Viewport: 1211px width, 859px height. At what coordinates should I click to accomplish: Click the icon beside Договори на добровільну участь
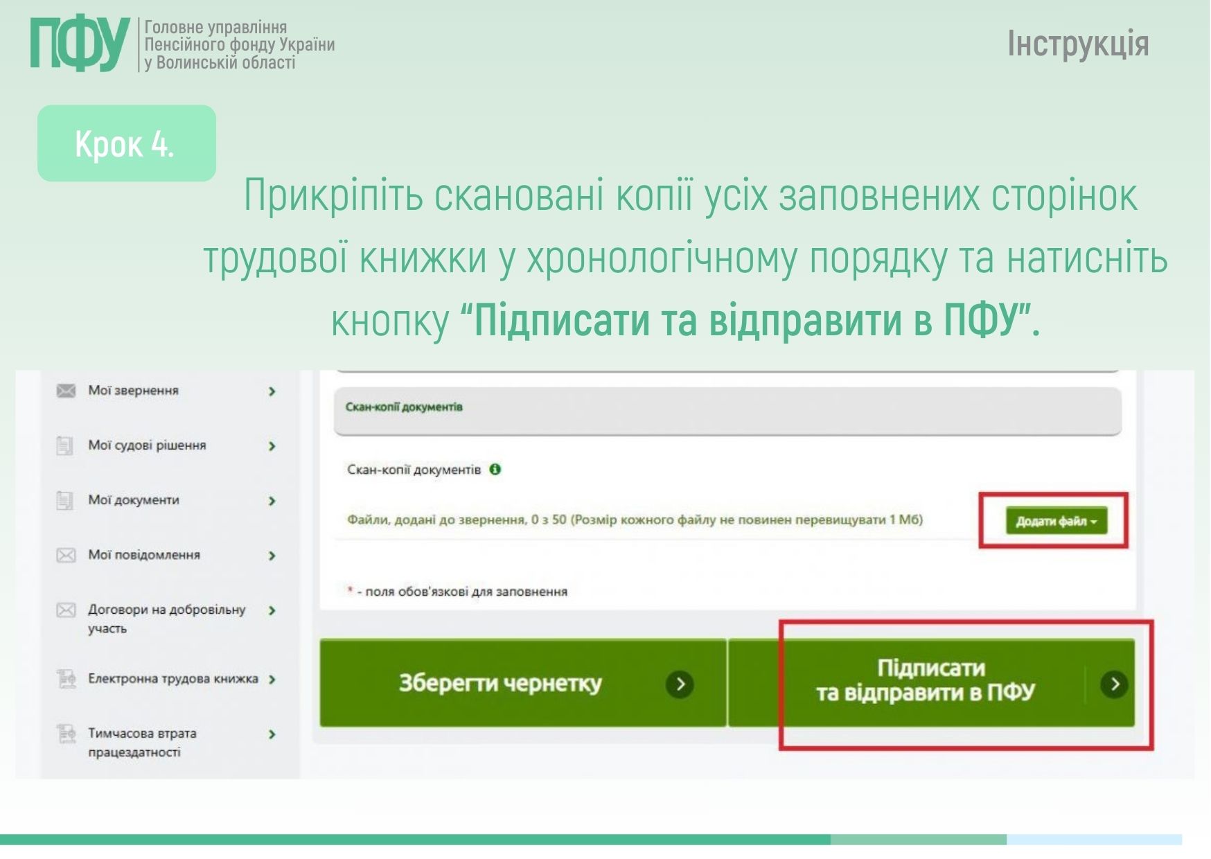[66, 610]
